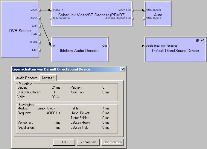Click the Völle value '38 %'

click(55, 97)
